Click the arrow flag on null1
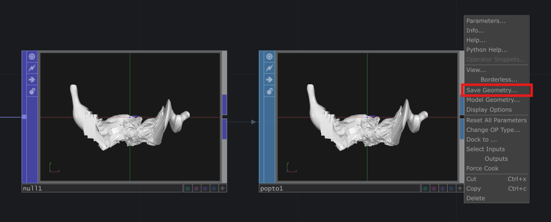This screenshot has height=222, width=551. pyautogui.click(x=32, y=79)
